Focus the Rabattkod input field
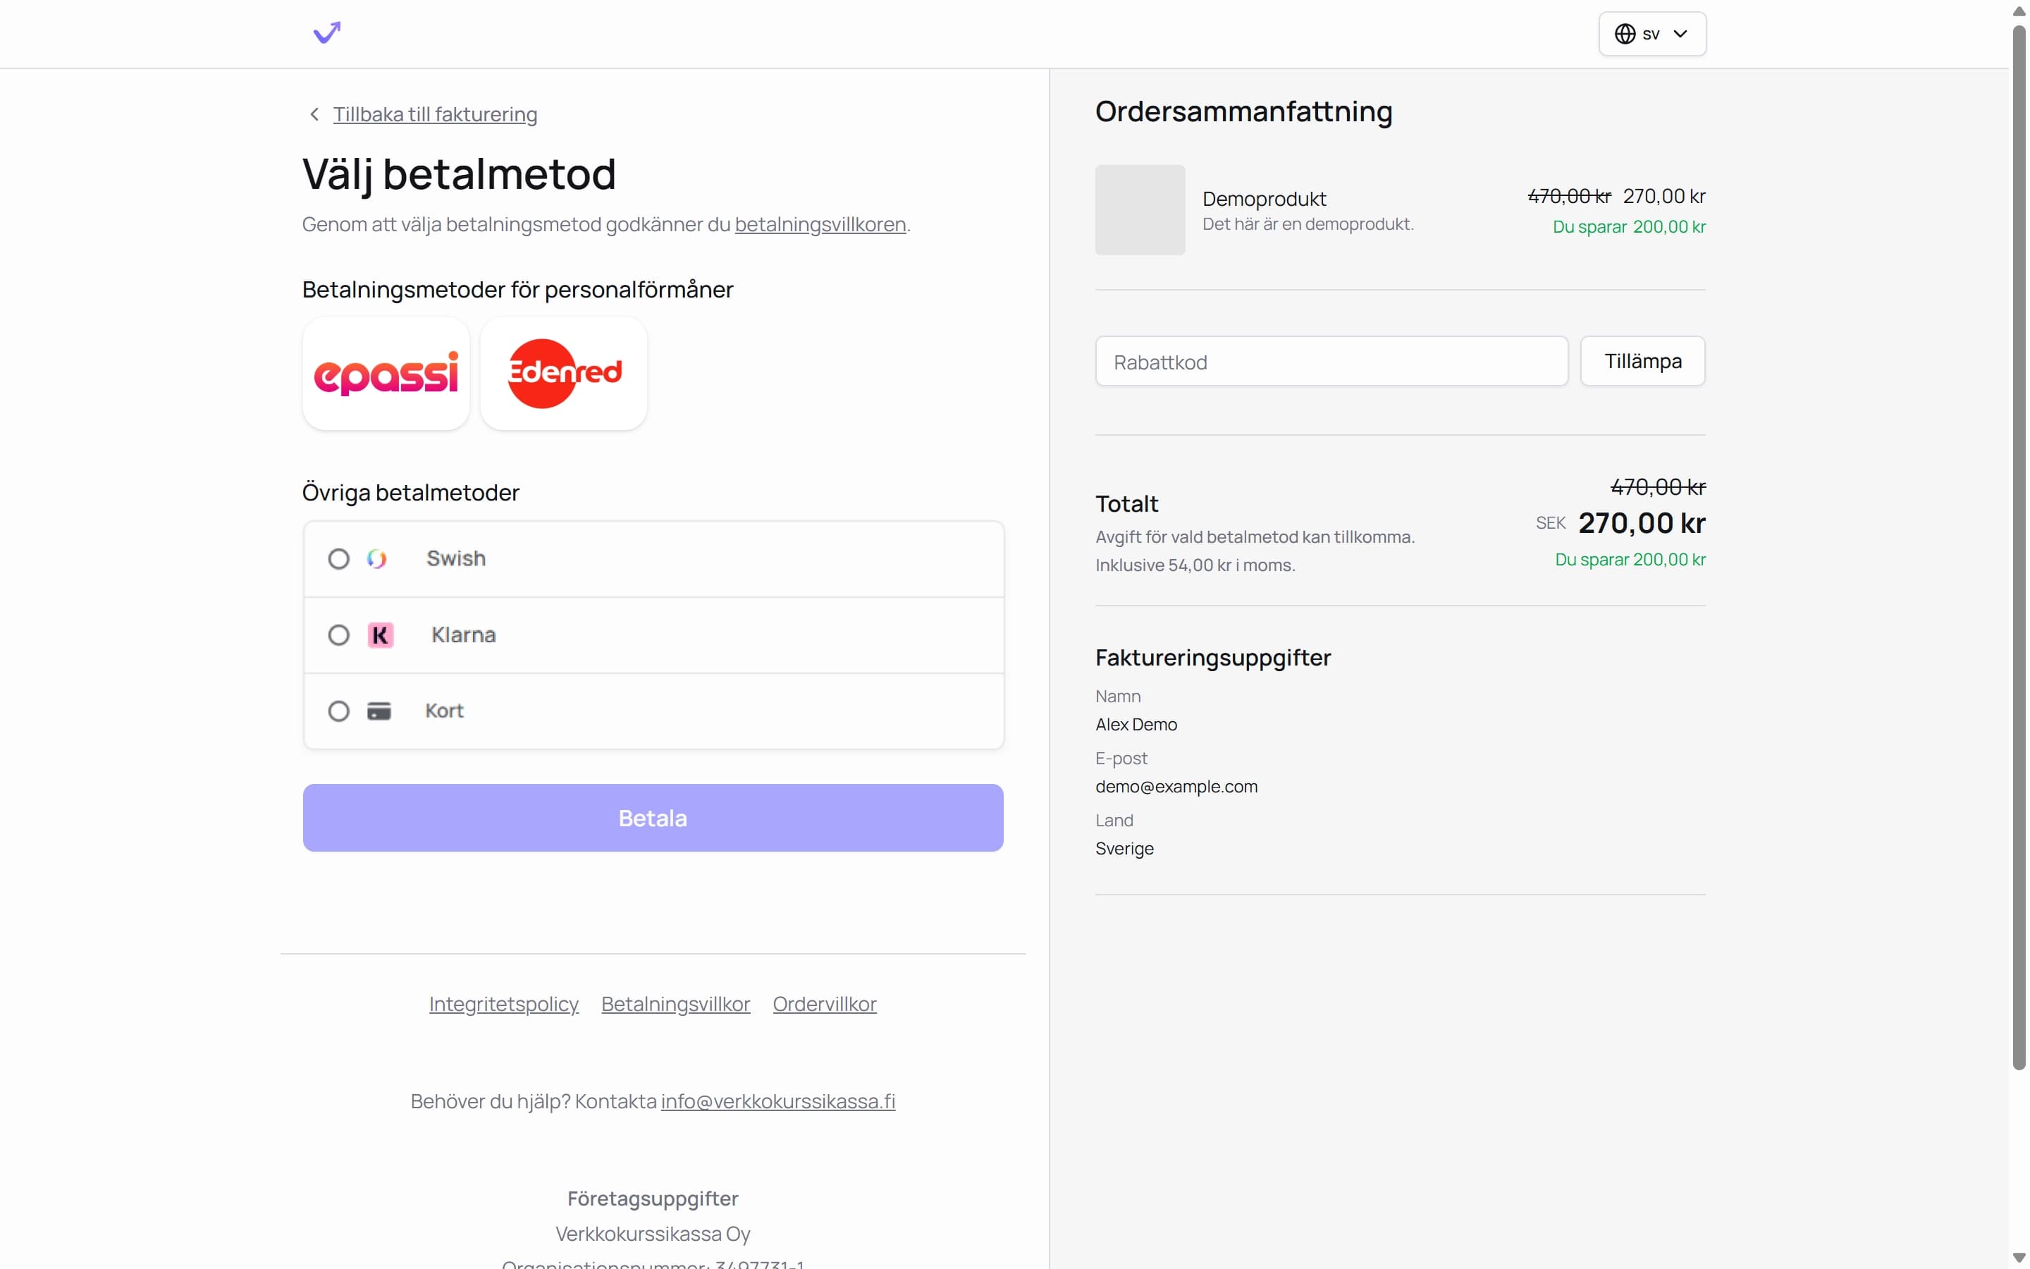This screenshot has height=1269, width=2030. pos(1330,362)
